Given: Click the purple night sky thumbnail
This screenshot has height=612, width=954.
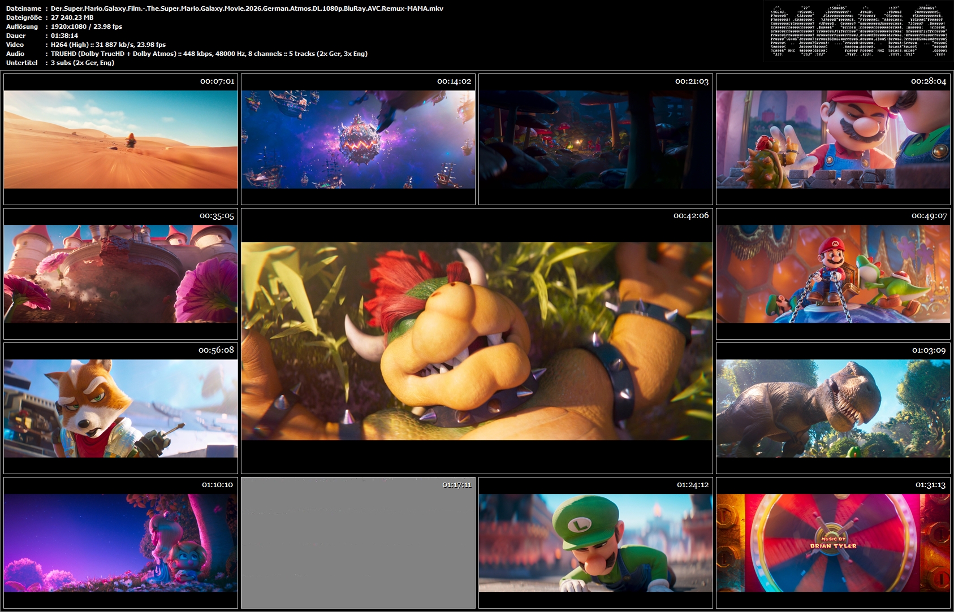Looking at the screenshot, I should [120, 542].
